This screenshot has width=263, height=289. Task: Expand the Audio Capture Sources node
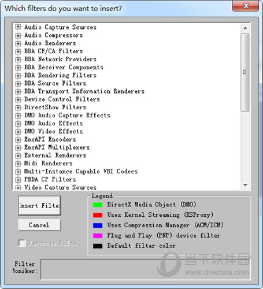coord(18,27)
